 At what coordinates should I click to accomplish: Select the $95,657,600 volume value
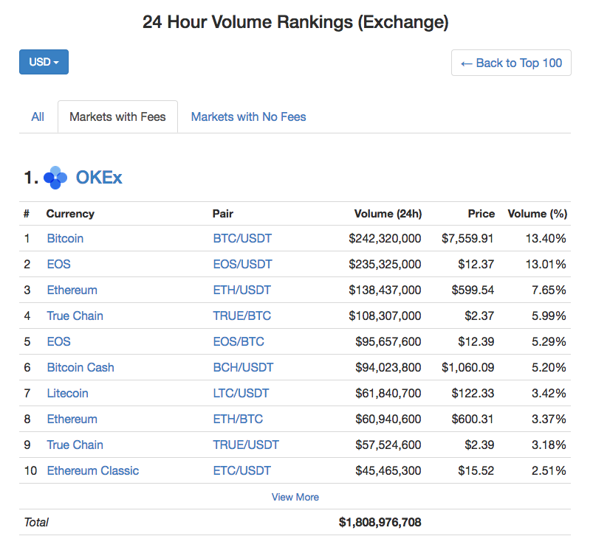[388, 341]
